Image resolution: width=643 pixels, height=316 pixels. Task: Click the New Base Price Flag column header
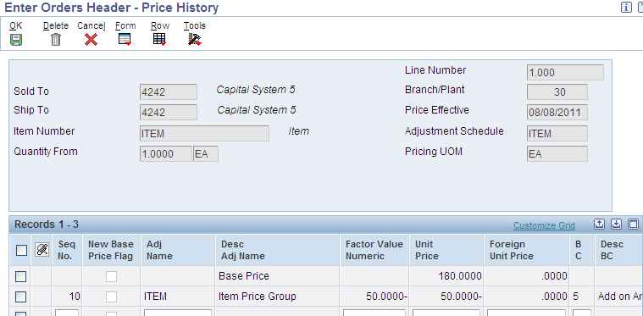point(111,250)
